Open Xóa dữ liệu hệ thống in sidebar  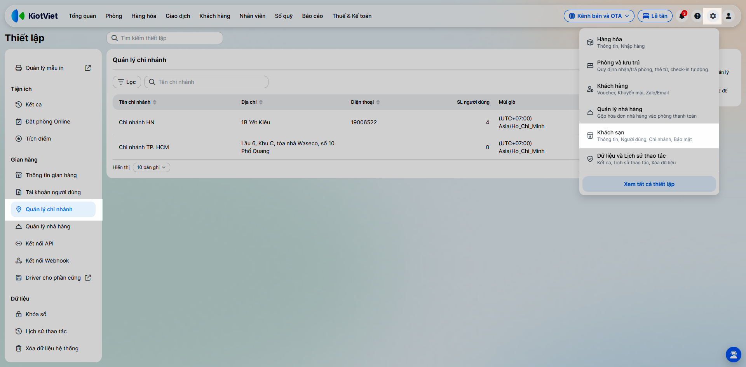pyautogui.click(x=53, y=348)
